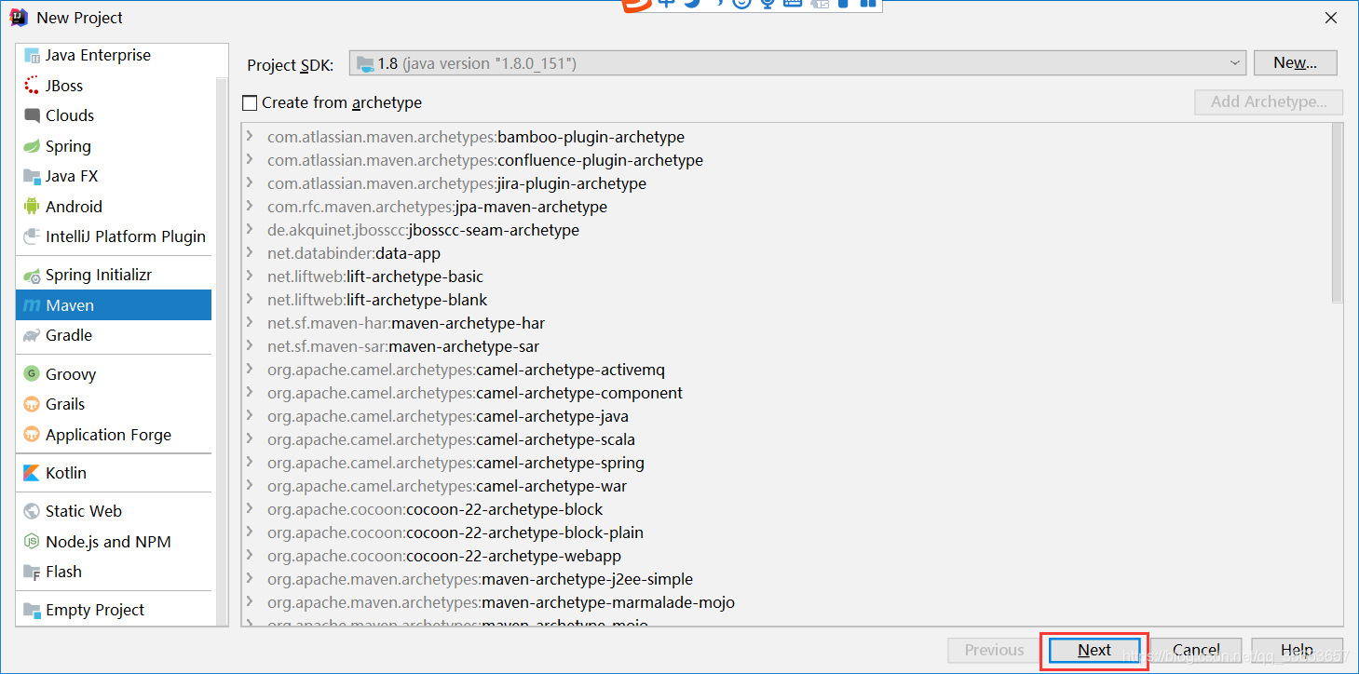Click the Spring Initializr icon
The height and width of the screenshot is (674, 1359).
32,276
